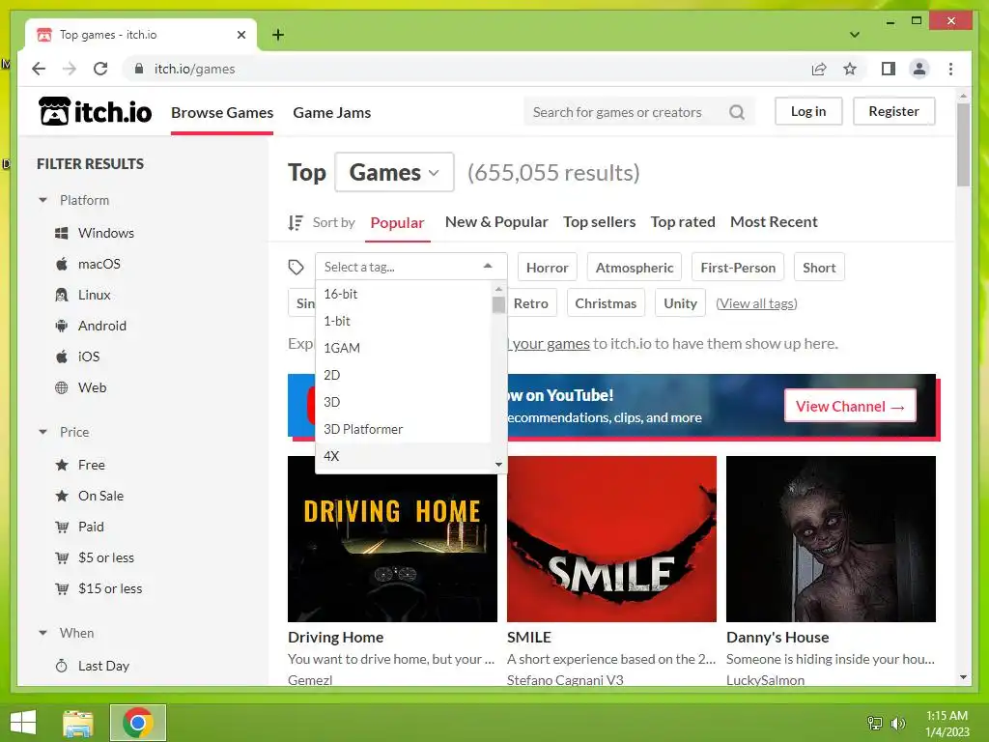989x742 pixels.
Task: Sort by Popular
Action: coord(397,223)
